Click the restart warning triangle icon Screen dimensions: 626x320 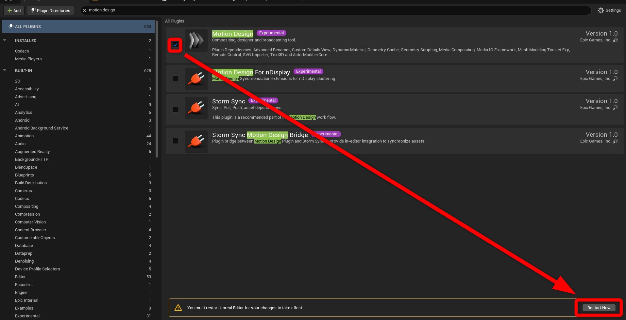tap(178, 308)
